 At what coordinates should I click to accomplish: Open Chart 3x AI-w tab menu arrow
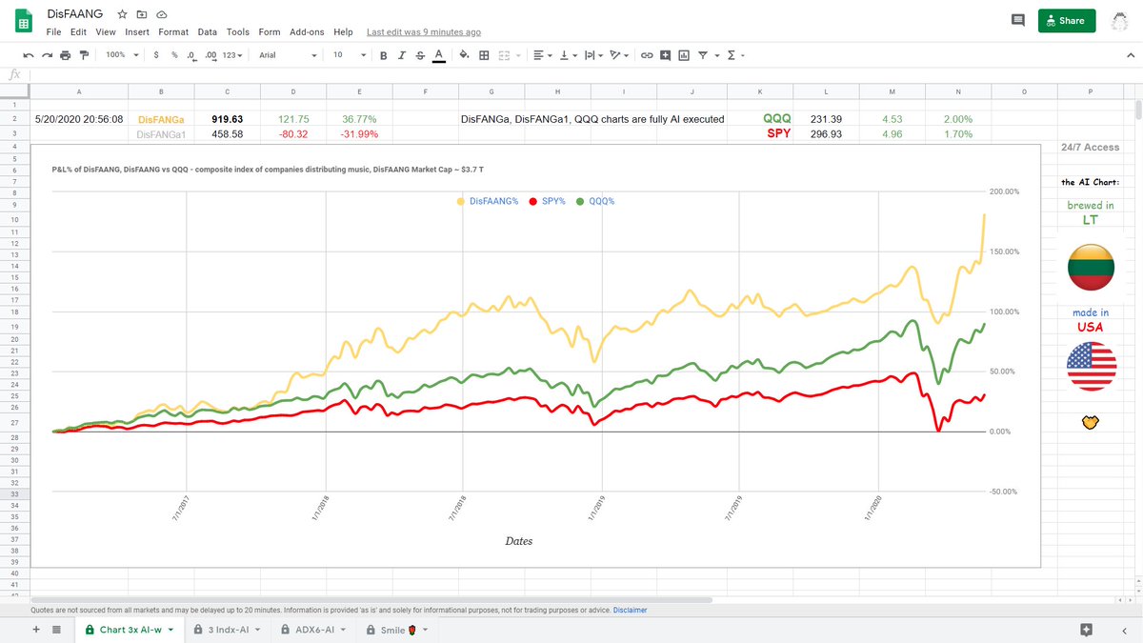170,630
